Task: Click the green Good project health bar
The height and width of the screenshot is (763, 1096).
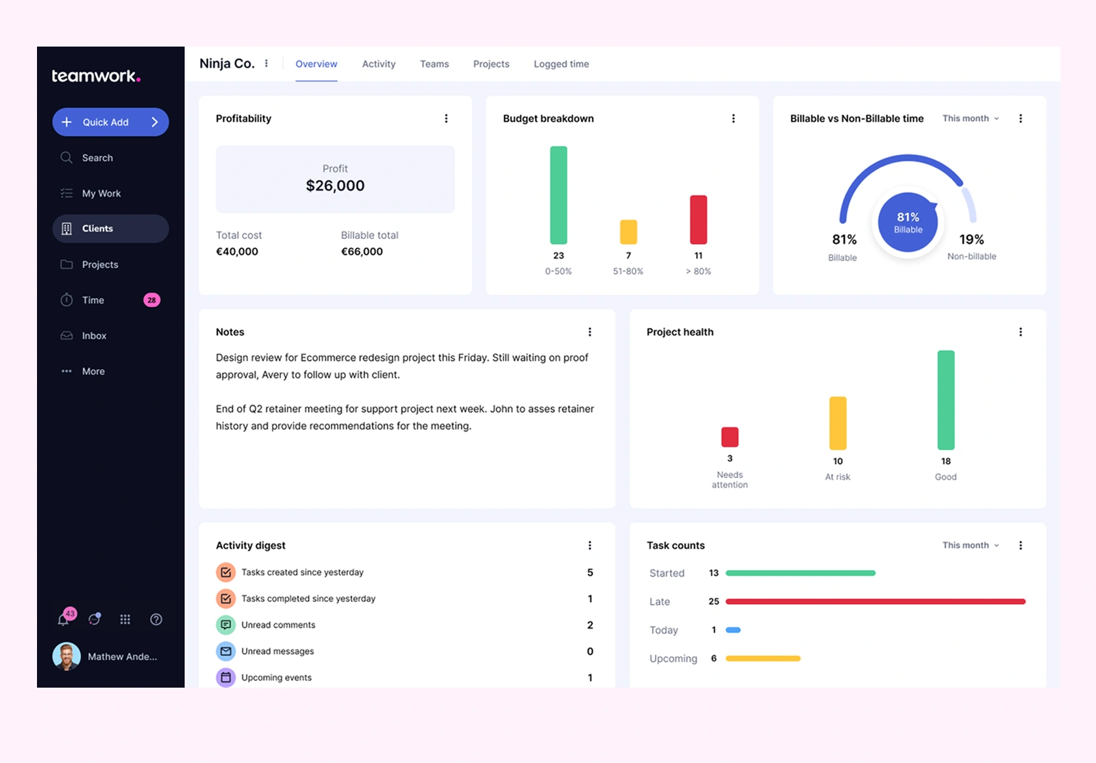Action: click(945, 400)
